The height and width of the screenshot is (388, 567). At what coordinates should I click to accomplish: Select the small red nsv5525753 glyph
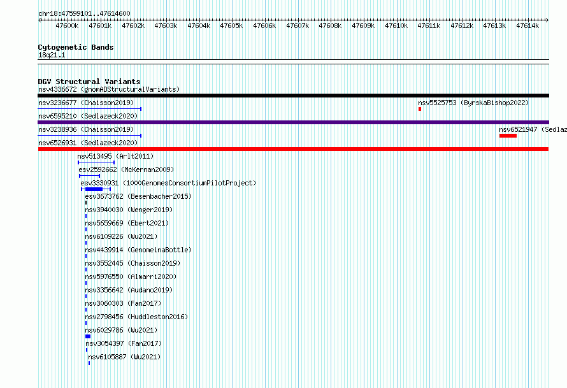[420, 109]
